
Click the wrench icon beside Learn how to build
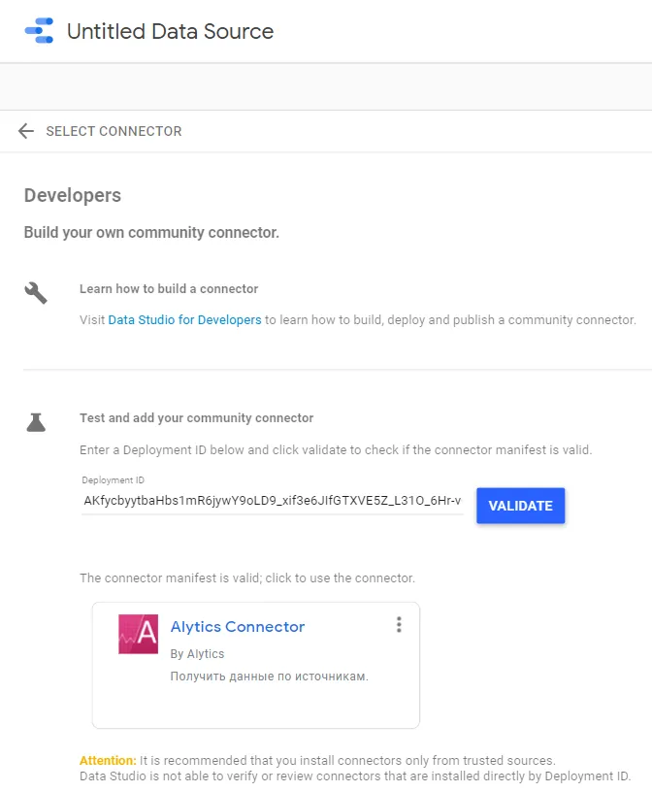tap(36, 293)
